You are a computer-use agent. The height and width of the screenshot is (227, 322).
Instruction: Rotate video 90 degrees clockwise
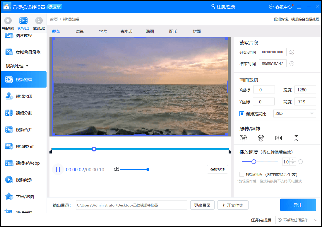click(x=261, y=138)
